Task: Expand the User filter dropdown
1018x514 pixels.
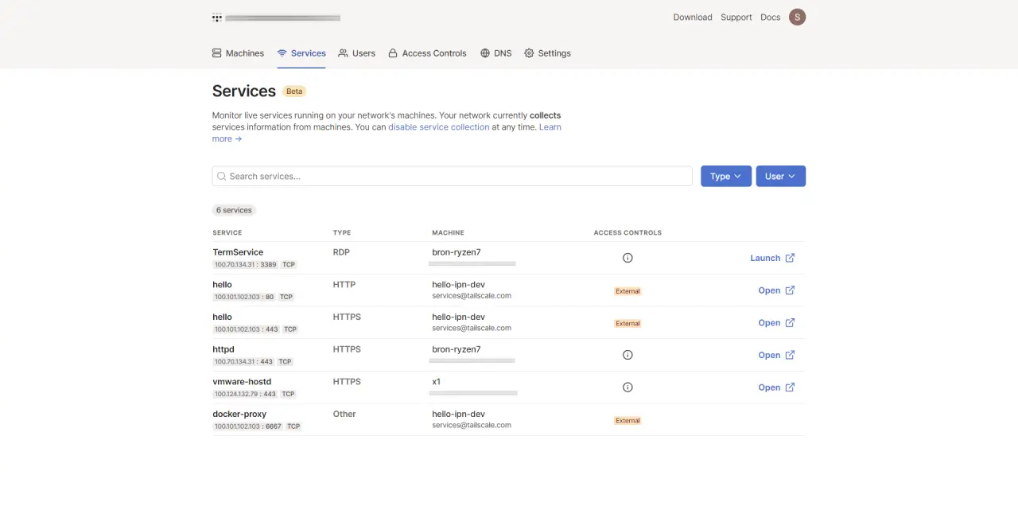Action: (780, 177)
